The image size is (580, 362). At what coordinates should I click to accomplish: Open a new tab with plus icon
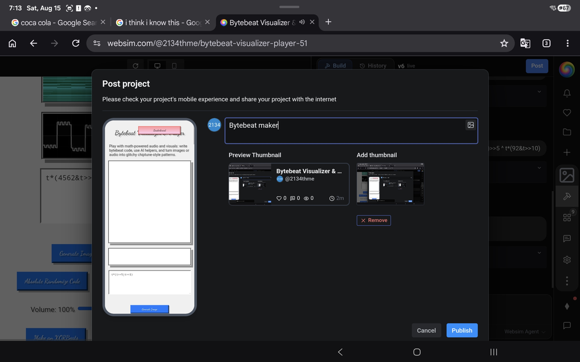pyautogui.click(x=328, y=22)
